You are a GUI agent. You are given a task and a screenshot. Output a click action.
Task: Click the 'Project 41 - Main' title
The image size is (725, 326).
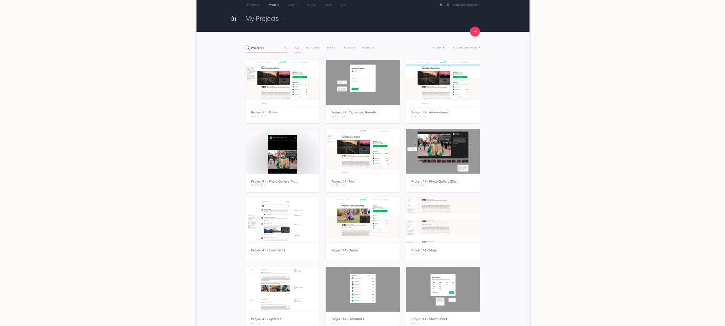[x=344, y=182]
